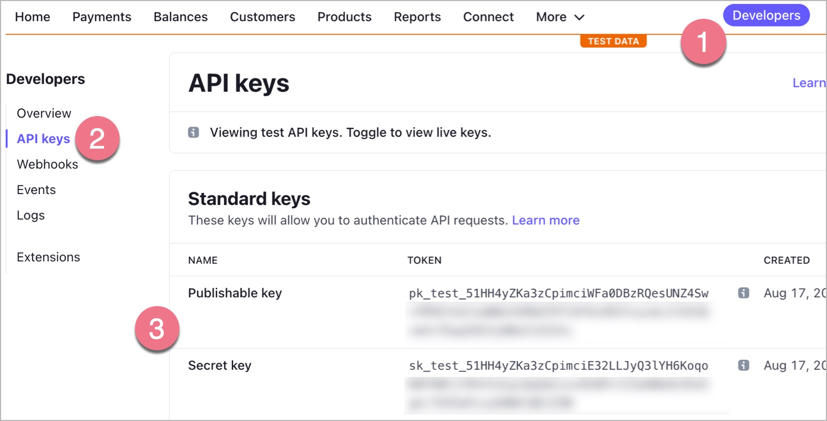Image resolution: width=827 pixels, height=421 pixels.
Task: Select API keys in the sidebar
Action: [x=43, y=139]
